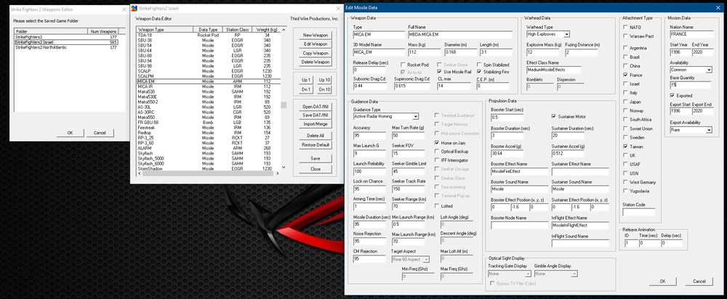Move weapon up with Up 10
This screenshot has height=299, width=727.
[x=324, y=80]
